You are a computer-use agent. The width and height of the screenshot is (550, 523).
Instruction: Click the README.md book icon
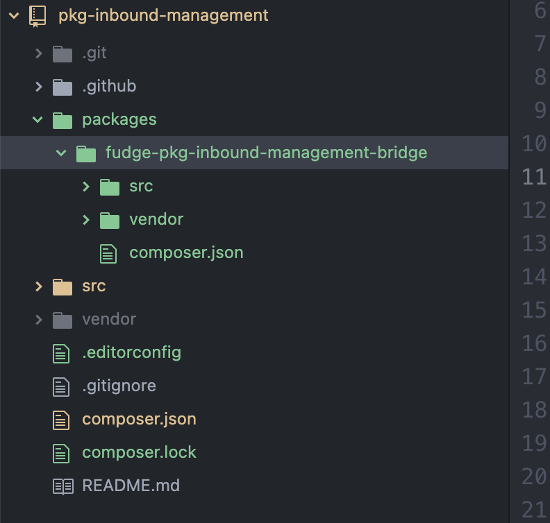pyautogui.click(x=63, y=486)
